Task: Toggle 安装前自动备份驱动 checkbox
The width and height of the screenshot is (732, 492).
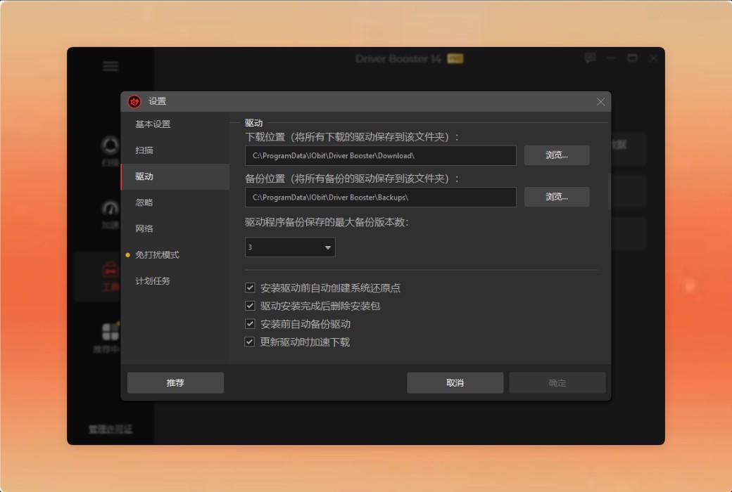Action: tap(251, 323)
